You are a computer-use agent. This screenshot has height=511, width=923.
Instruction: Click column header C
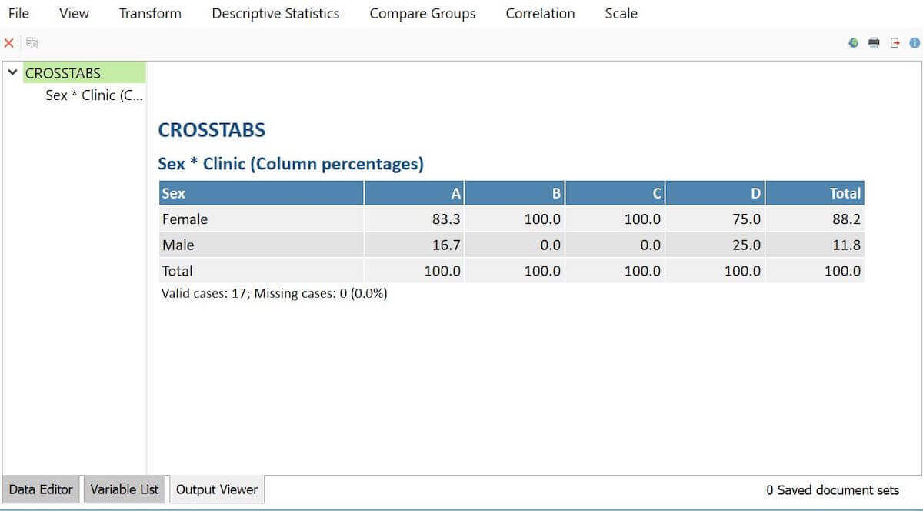click(x=615, y=193)
